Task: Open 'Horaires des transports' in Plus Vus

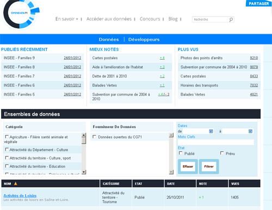Action: point(199,85)
